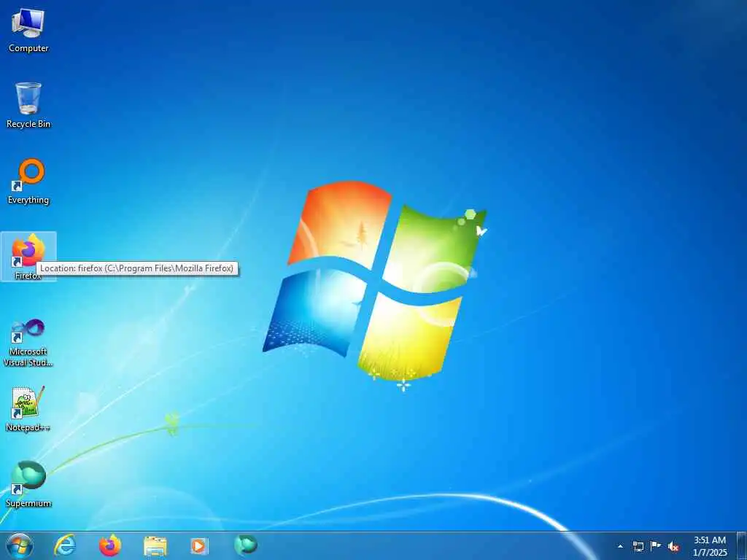Launch Internet Explorer from the taskbar
This screenshot has height=560, width=747.
65,545
